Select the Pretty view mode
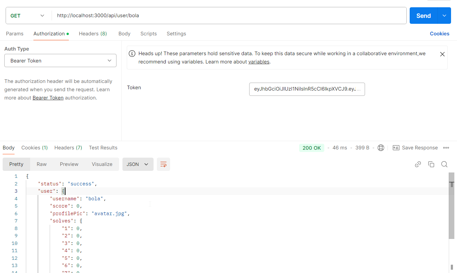 (16, 164)
